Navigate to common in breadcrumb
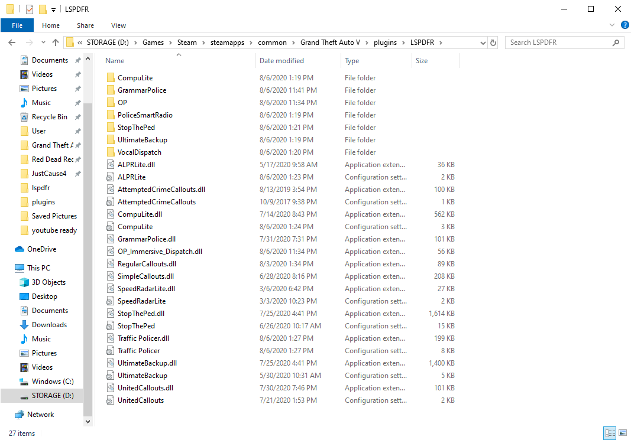This screenshot has height=440, width=631. click(x=272, y=43)
